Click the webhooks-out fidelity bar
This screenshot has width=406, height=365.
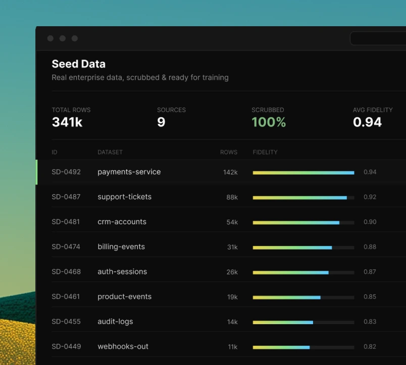[303, 347]
